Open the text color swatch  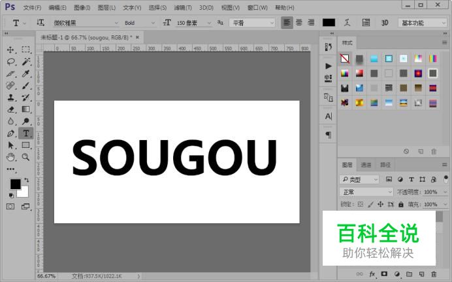(x=329, y=23)
